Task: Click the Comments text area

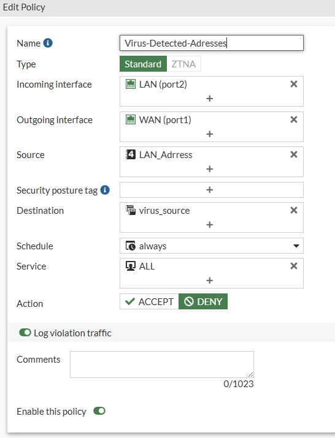Action: tap(162, 364)
